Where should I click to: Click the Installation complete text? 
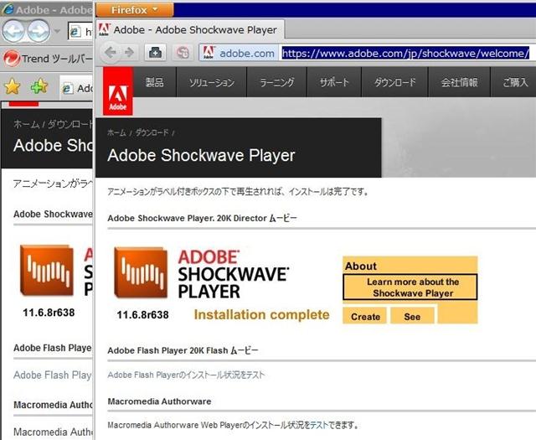click(261, 315)
